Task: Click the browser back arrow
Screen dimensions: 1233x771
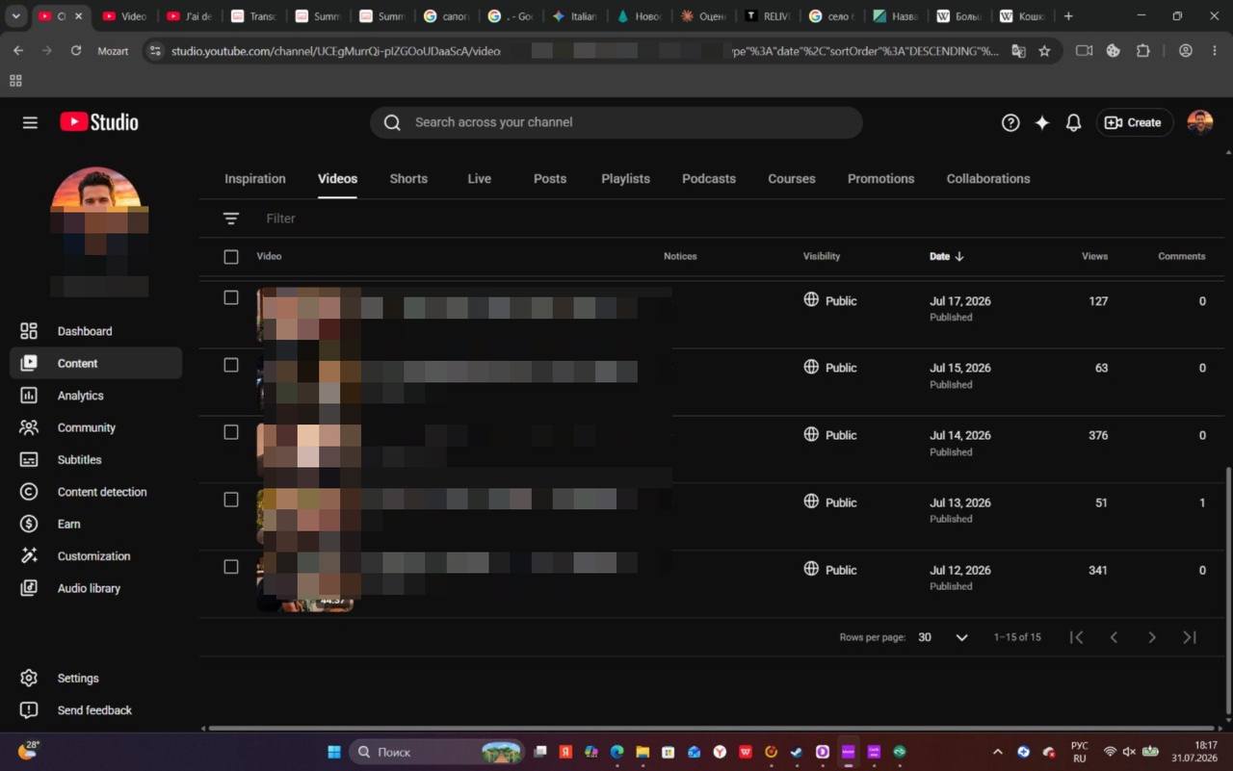Action: (x=18, y=51)
